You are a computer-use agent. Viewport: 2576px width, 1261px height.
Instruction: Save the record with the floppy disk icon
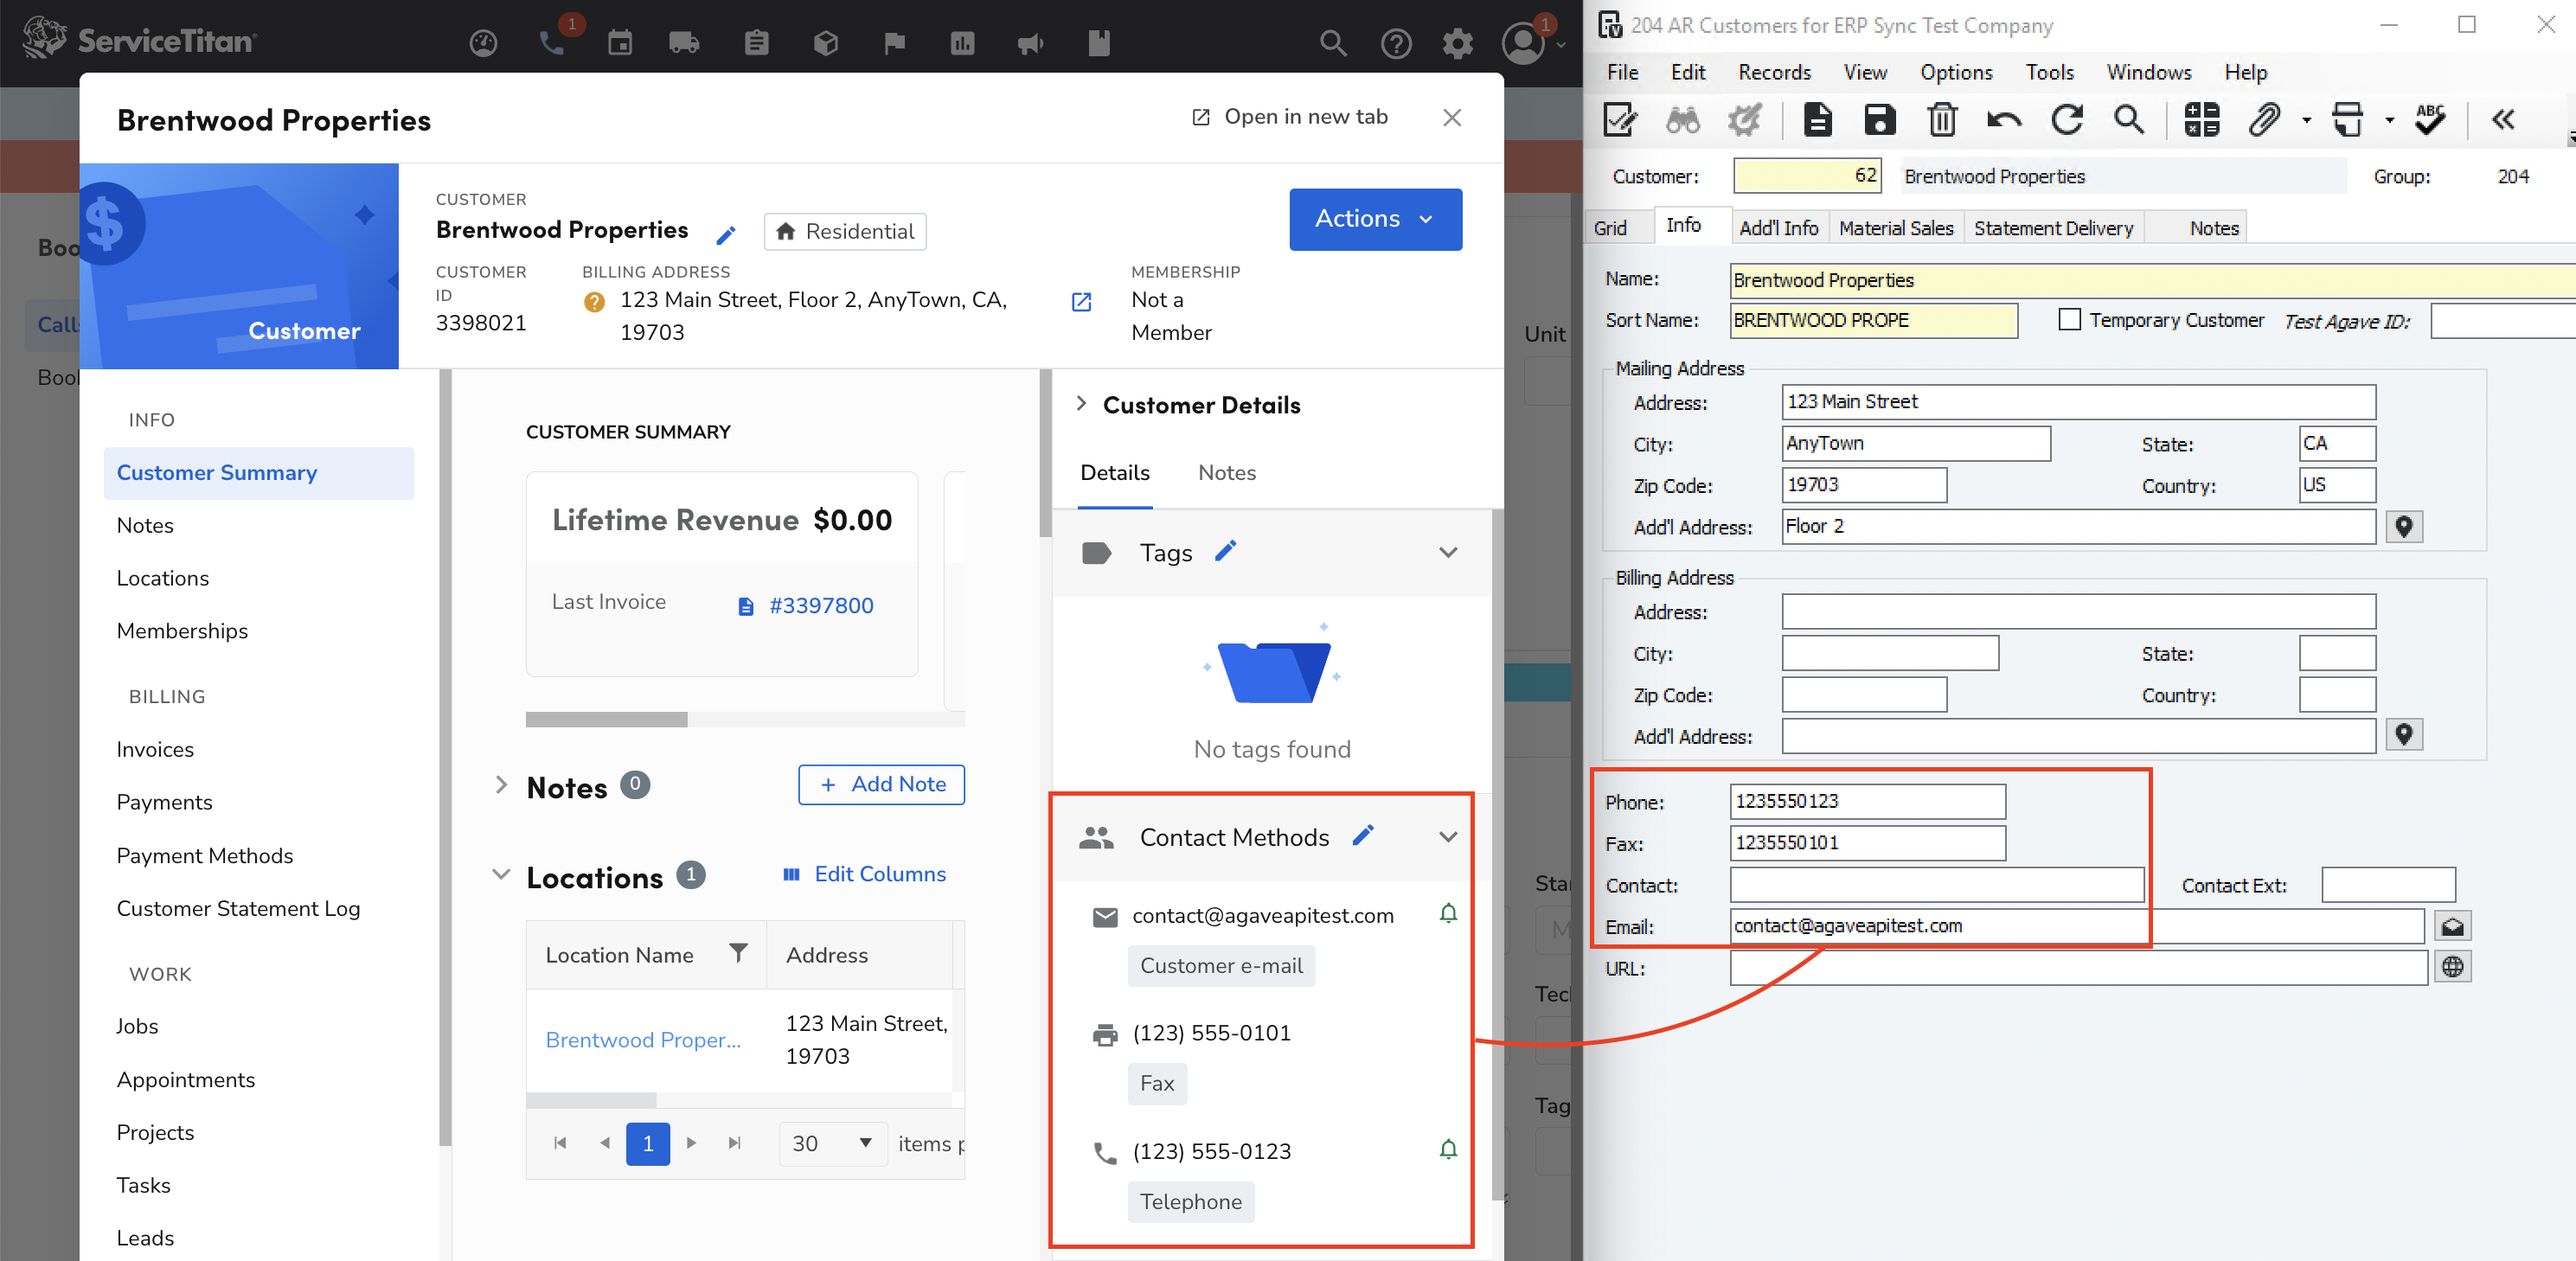coord(1880,120)
